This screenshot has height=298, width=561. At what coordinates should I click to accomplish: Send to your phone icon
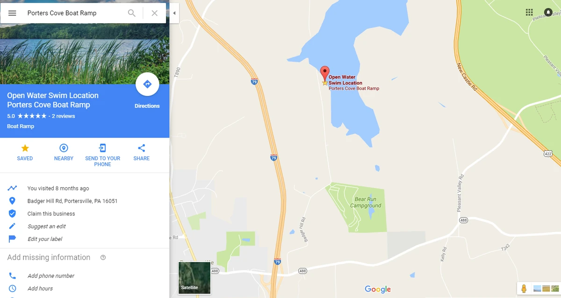pyautogui.click(x=102, y=148)
